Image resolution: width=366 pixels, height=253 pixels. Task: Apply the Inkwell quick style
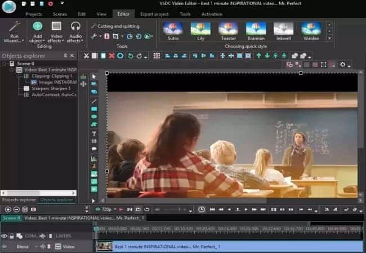[x=283, y=31]
